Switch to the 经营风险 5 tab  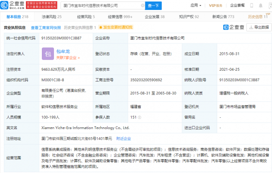(x=86, y=17)
